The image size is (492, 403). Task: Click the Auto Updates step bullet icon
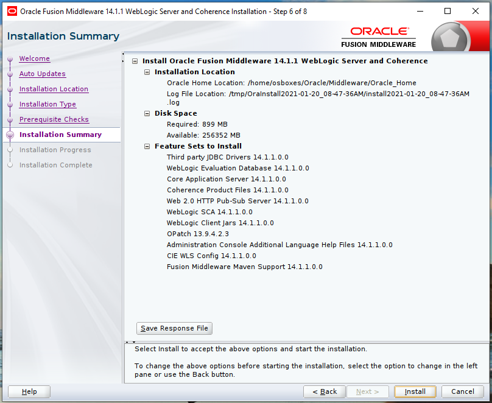pos(10,74)
